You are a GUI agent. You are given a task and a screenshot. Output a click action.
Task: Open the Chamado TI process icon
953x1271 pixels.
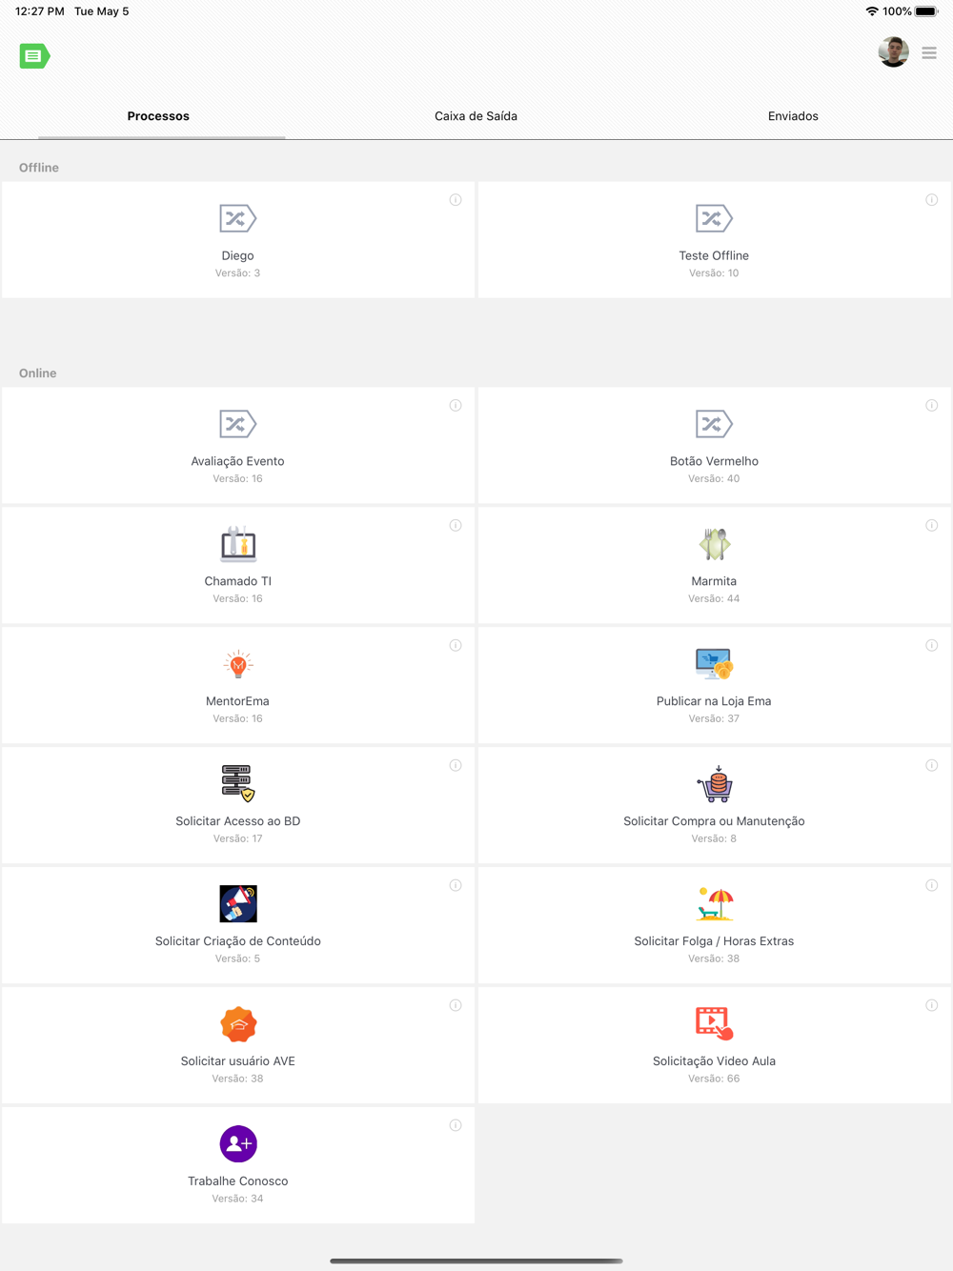[x=238, y=544]
